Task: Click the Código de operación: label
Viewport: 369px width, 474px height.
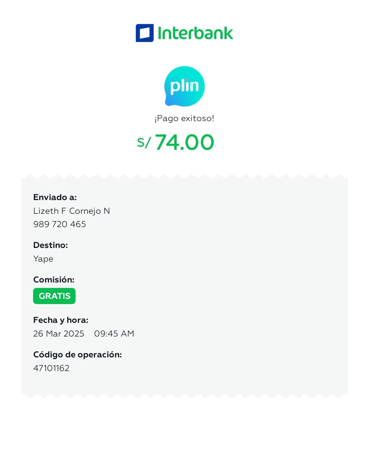Action: point(78,355)
